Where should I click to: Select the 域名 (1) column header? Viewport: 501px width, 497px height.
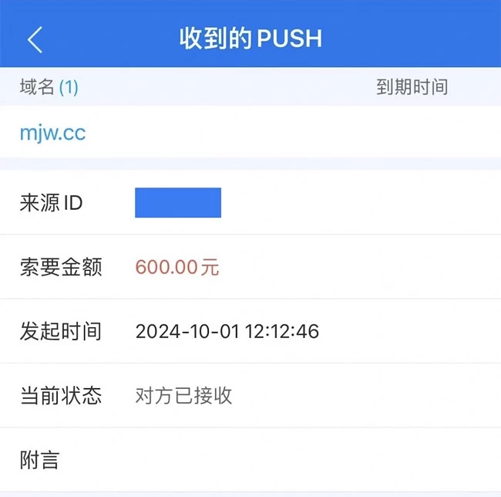pos(49,87)
